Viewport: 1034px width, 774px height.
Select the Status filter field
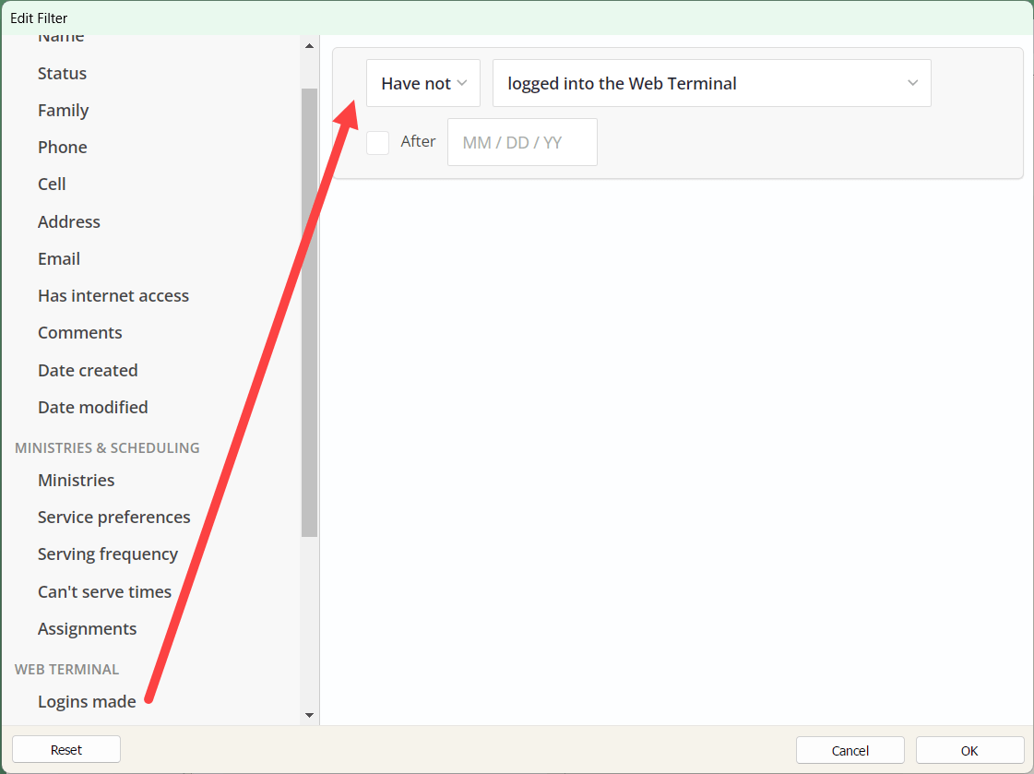pos(62,73)
